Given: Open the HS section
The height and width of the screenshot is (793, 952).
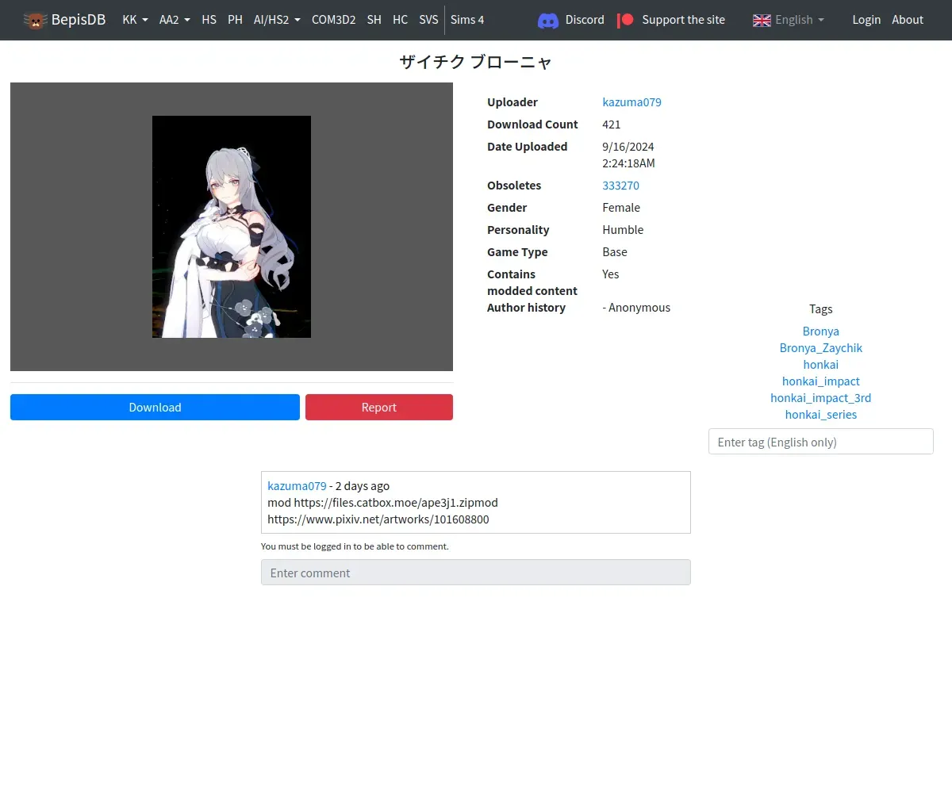Looking at the screenshot, I should (209, 20).
